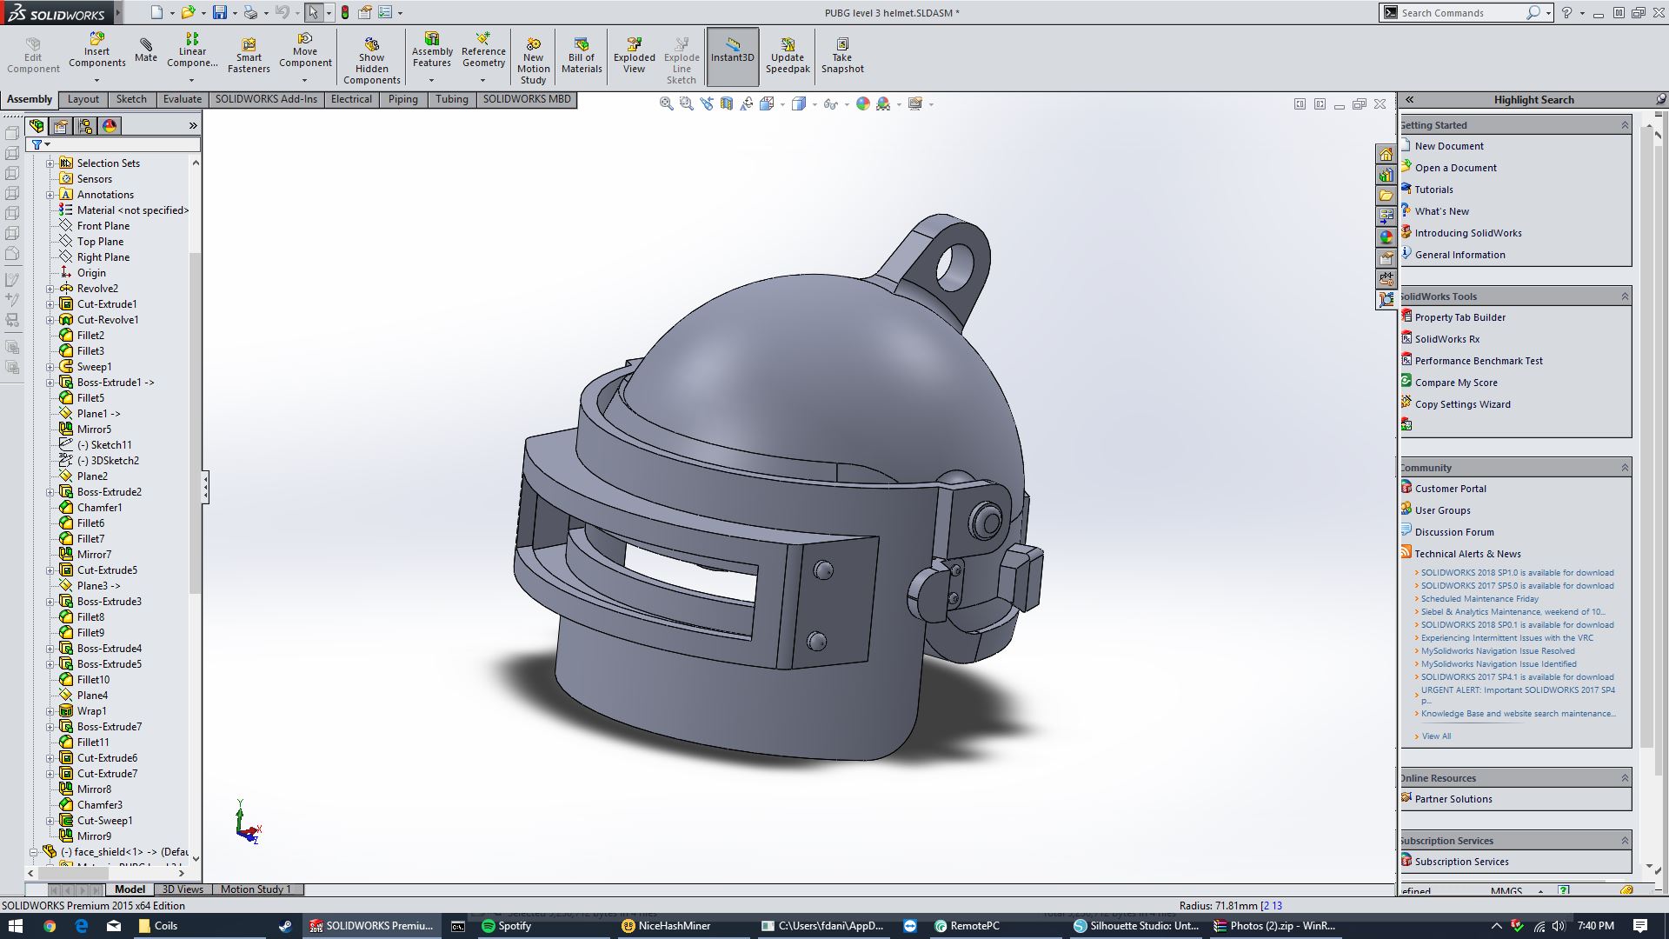Click Zoom to Area icon

pos(687,103)
